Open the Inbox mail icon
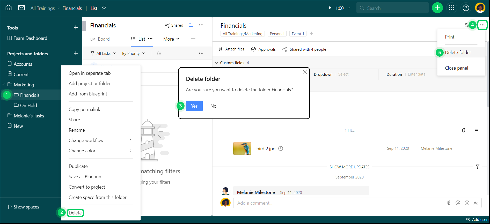The image size is (490, 224). click(x=21, y=8)
